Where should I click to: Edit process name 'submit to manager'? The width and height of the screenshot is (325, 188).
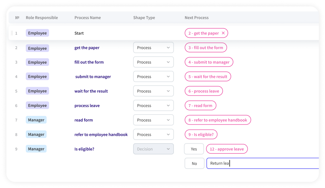[93, 77]
